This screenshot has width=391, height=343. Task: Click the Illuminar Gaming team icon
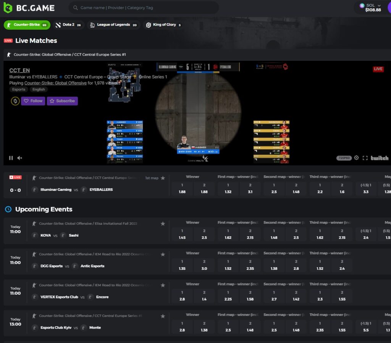tap(35, 190)
